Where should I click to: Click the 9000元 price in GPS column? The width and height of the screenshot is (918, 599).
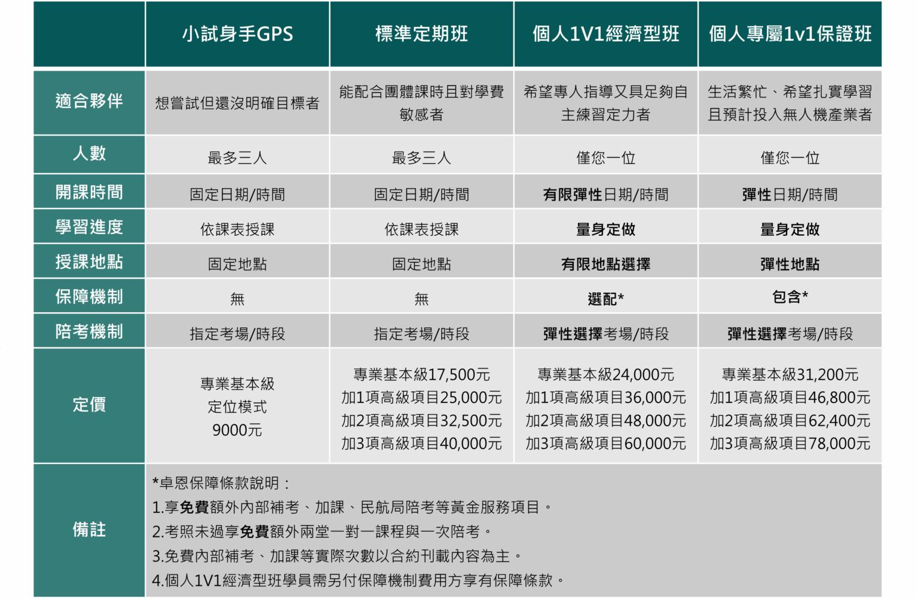tap(237, 430)
